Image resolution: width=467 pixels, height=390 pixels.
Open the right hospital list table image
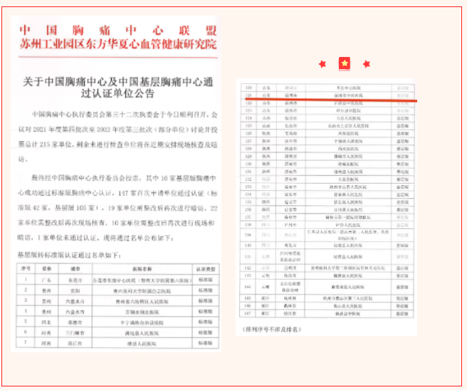(326, 207)
